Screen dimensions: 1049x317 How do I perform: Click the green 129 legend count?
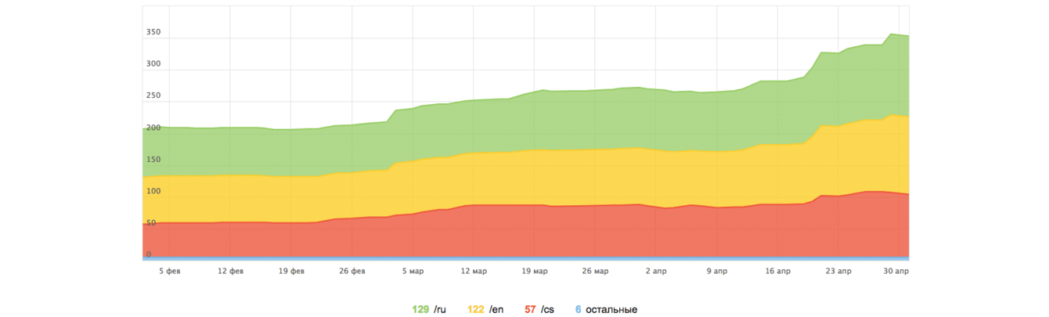click(420, 310)
